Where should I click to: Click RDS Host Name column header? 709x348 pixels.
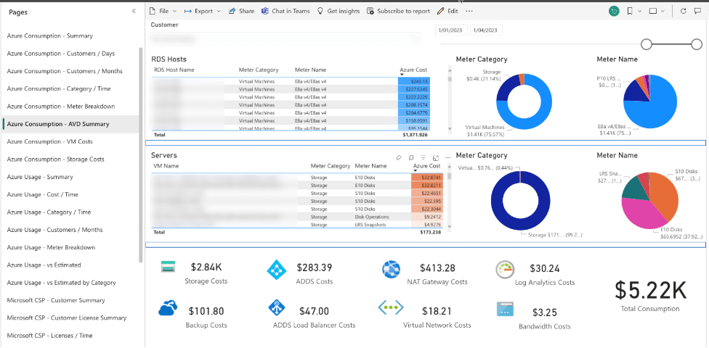[174, 70]
